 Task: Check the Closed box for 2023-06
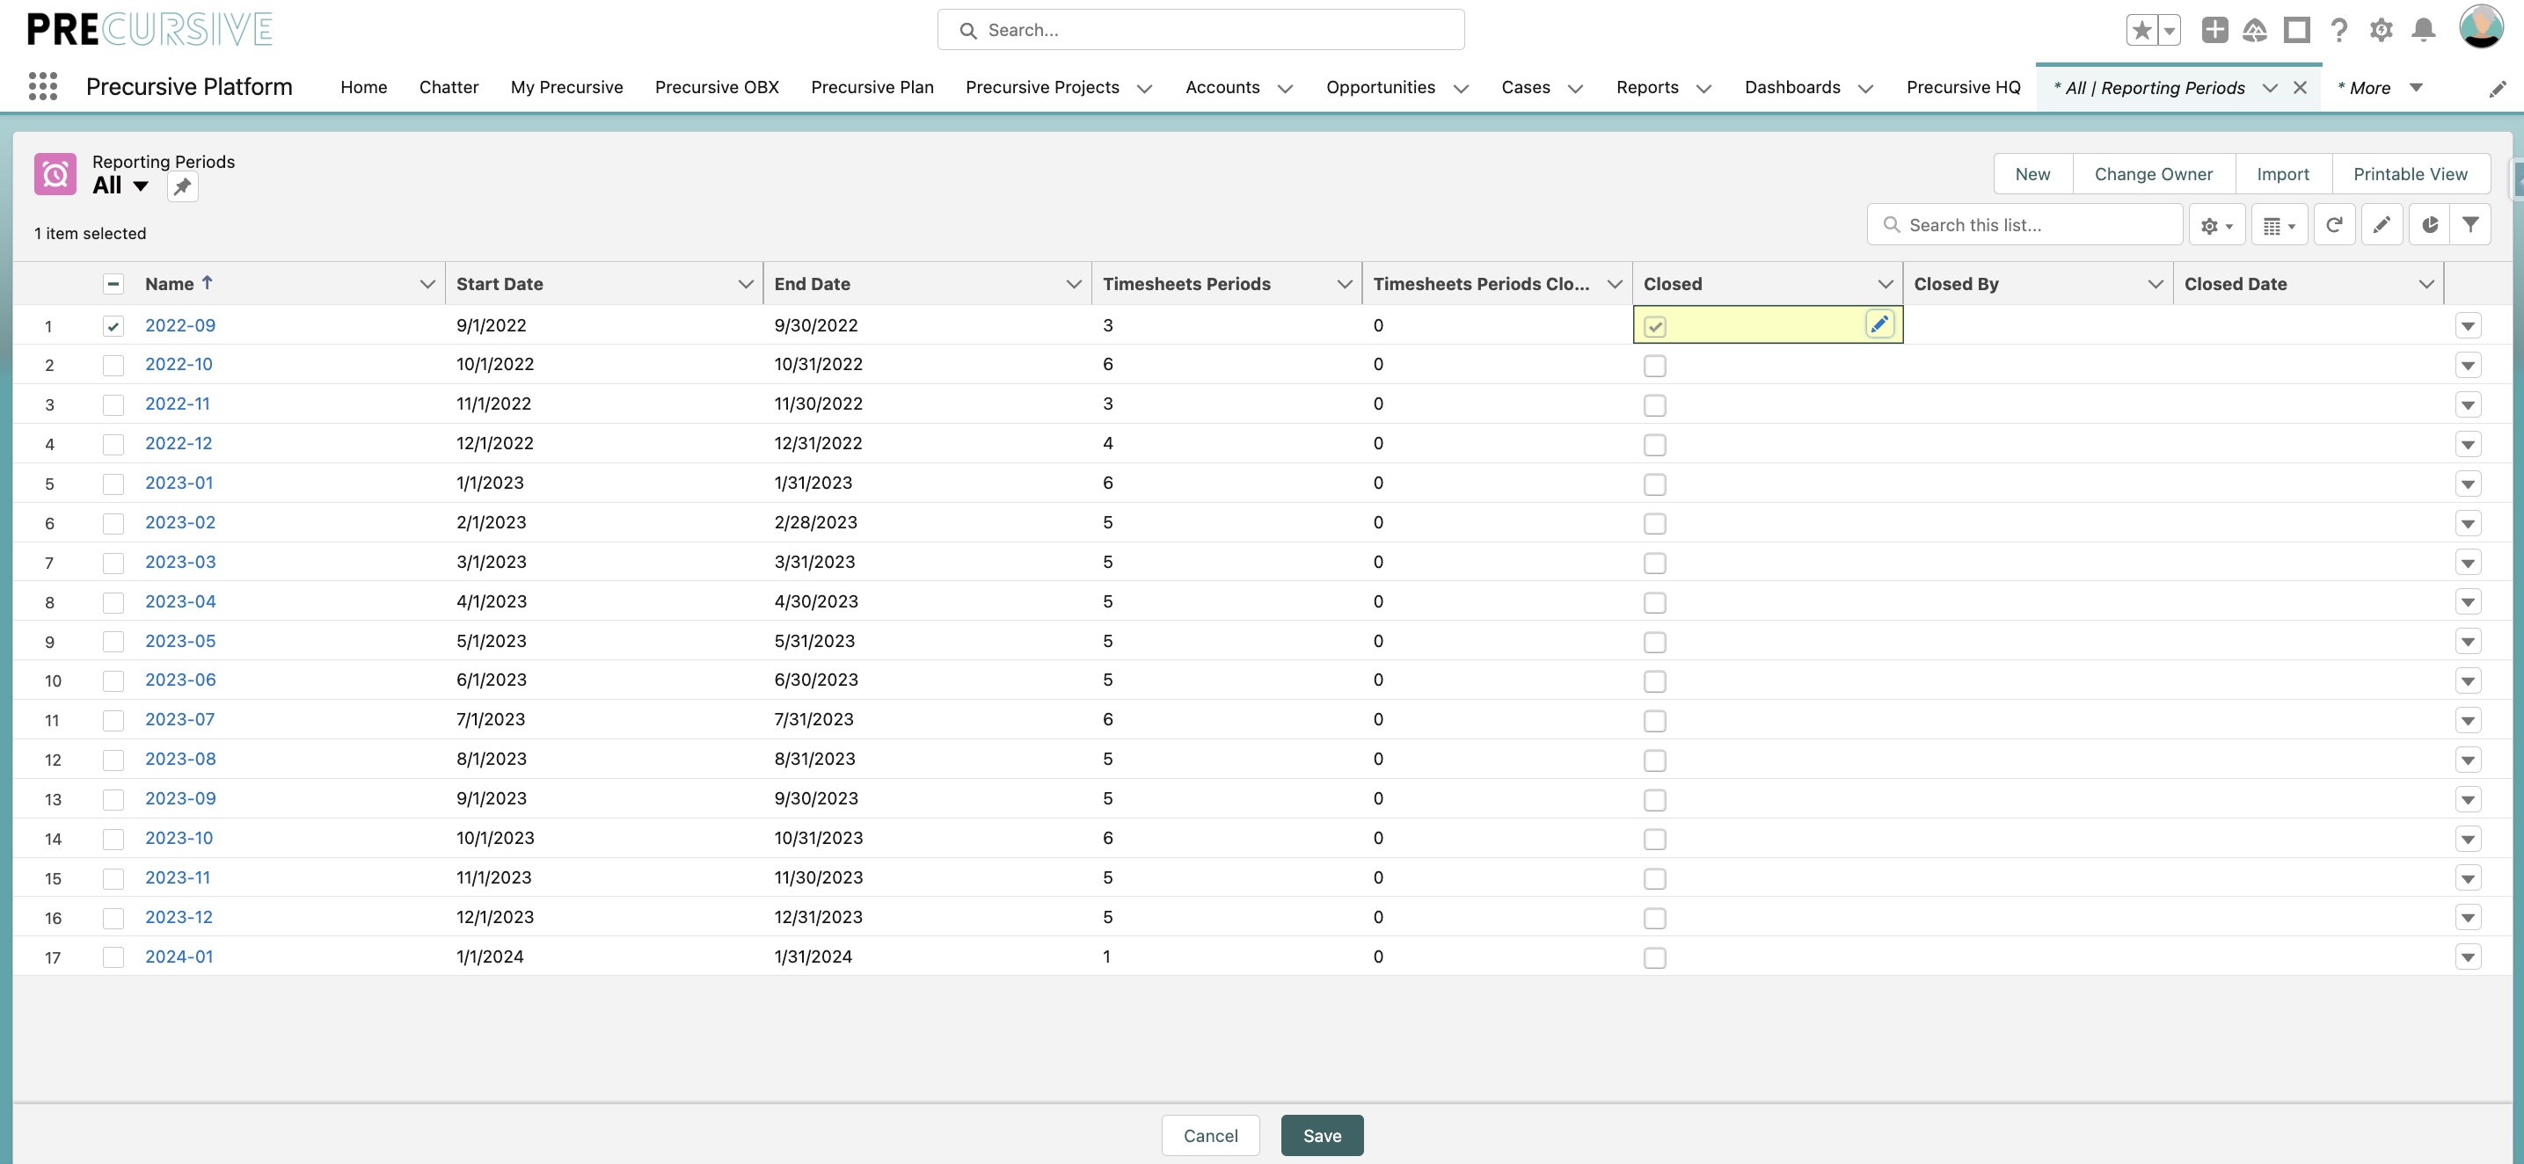1655,681
